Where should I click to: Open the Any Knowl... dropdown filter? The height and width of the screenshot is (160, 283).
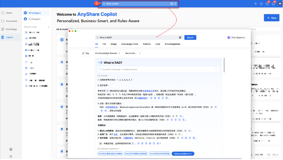133,53
